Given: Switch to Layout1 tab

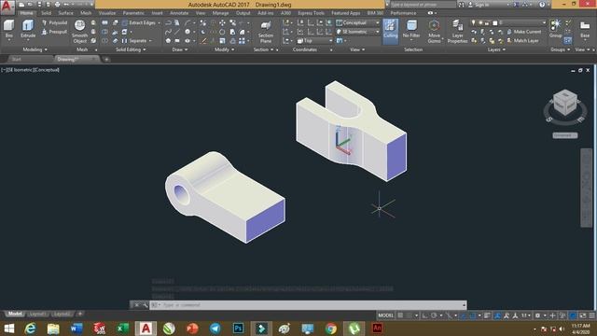Looking at the screenshot, I should click(37, 314).
